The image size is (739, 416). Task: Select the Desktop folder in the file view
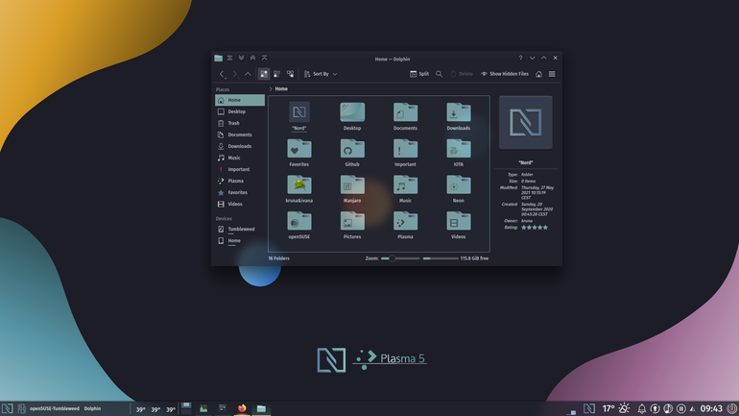[352, 116]
